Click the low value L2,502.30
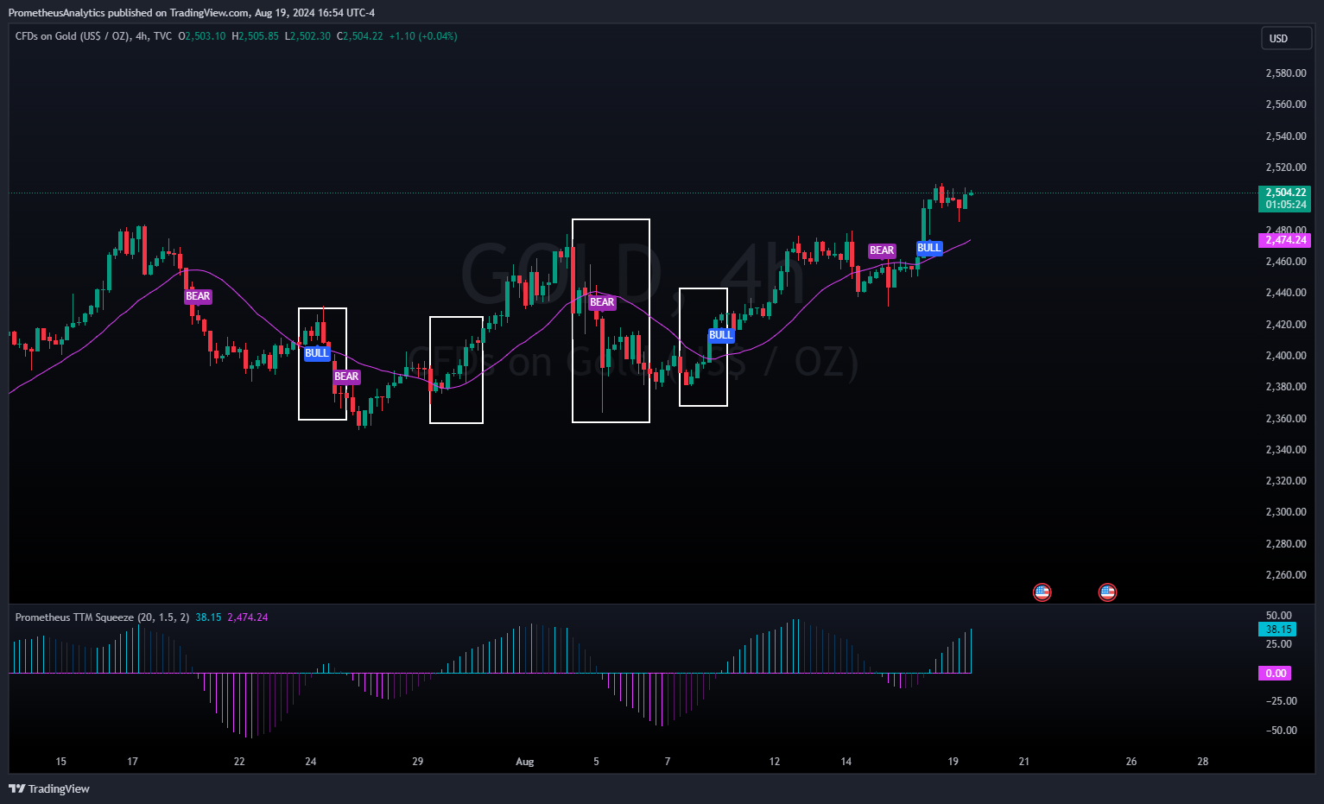 pos(307,36)
